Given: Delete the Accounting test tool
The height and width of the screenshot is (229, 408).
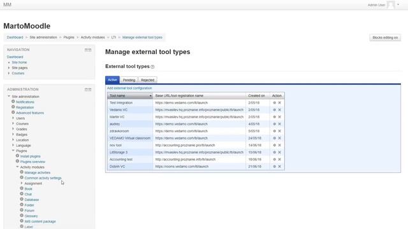Looking at the screenshot, I should click(279, 160).
